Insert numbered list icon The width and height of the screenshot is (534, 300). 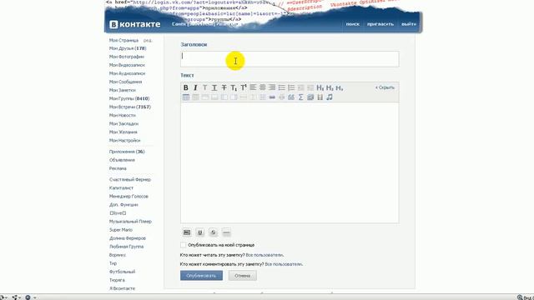[291, 87]
